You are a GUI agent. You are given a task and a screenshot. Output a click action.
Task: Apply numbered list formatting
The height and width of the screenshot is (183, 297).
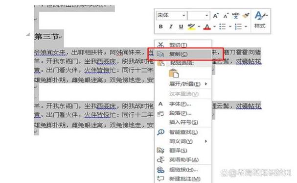(238, 26)
